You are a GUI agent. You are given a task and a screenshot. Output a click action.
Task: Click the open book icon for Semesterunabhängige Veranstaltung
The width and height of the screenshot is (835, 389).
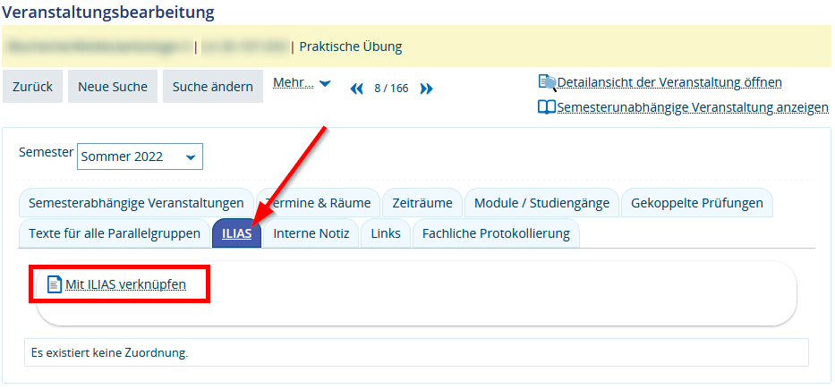546,107
